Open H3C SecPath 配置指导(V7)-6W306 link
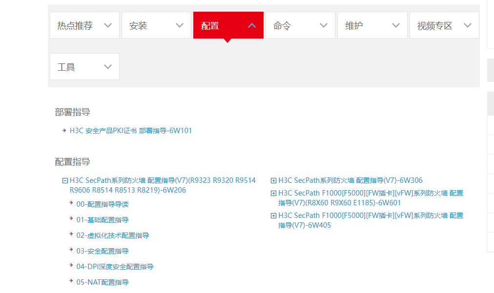Screen dimensions: 494x293 (350, 180)
